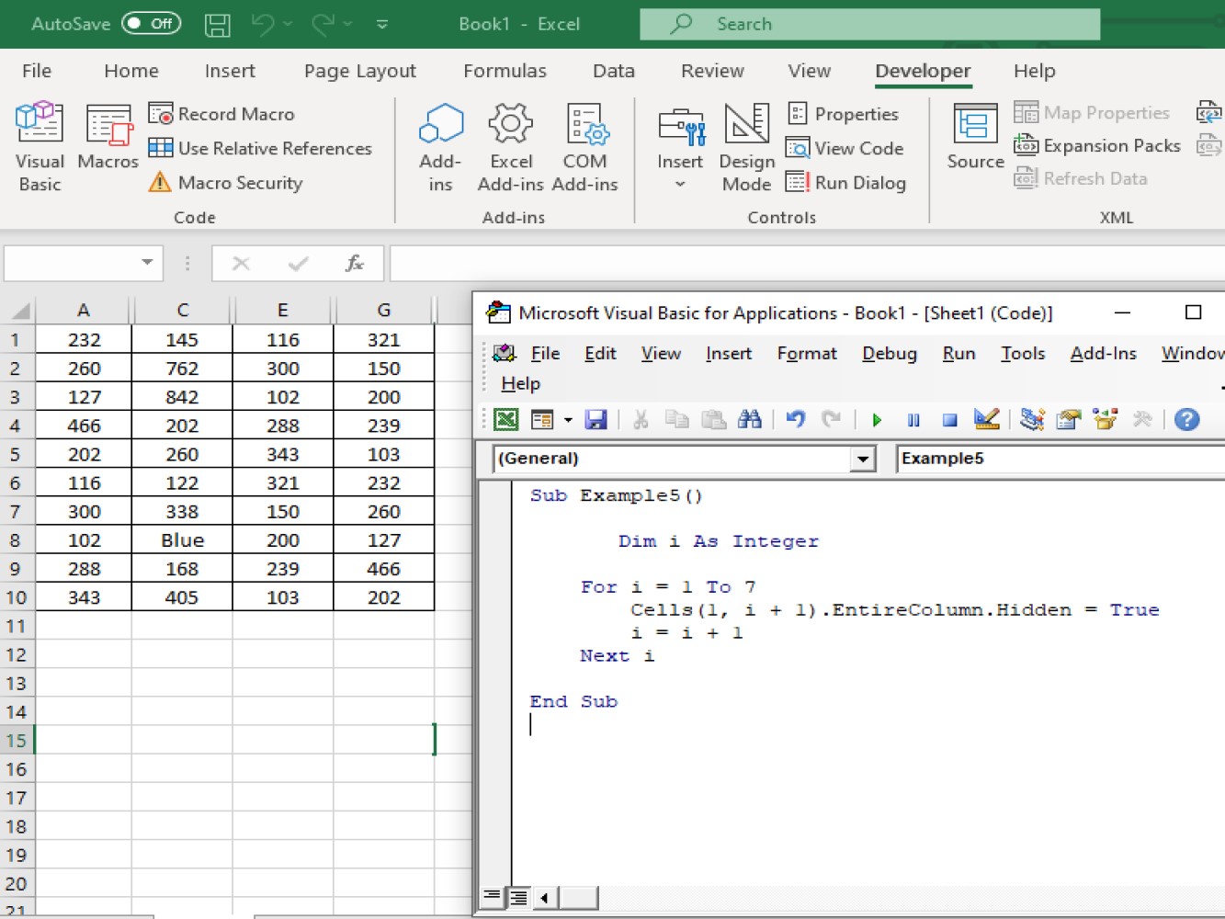Click the horizontal scrollbar below the code window
The height and width of the screenshot is (919, 1225).
(579, 897)
